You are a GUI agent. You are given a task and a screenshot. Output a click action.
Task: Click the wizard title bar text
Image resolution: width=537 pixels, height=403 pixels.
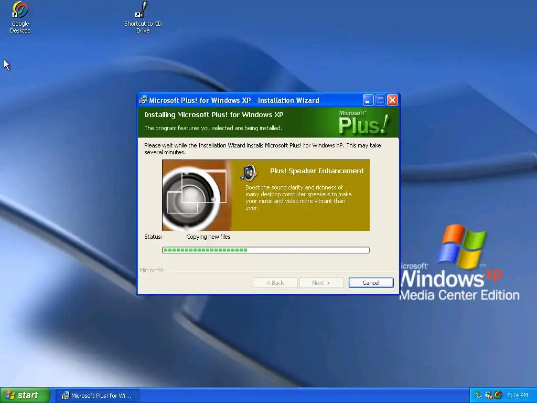click(x=234, y=100)
